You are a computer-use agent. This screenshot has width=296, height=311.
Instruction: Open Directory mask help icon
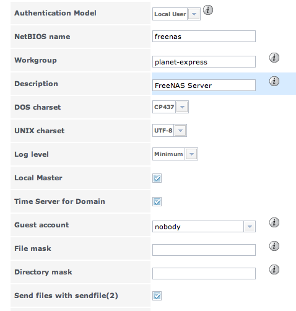pos(274,269)
